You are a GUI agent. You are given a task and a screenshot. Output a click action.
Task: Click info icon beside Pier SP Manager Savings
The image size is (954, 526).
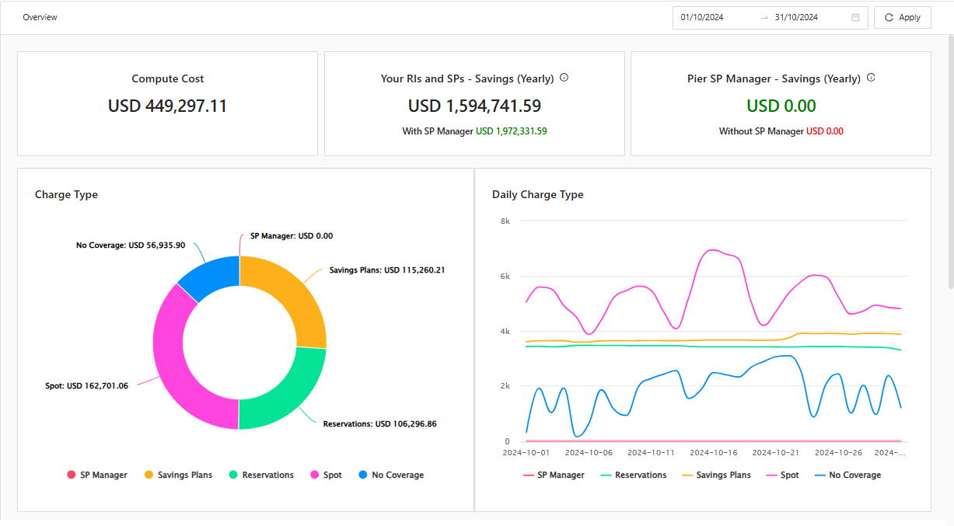coord(871,78)
